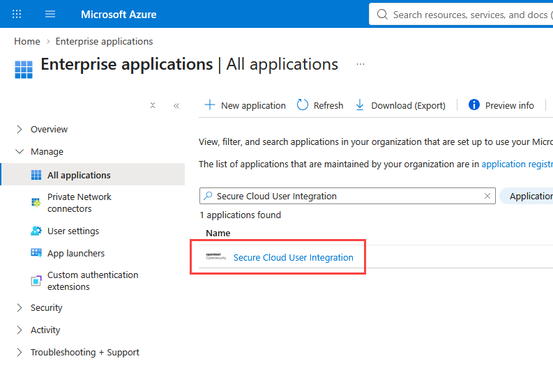Click the Security label in the sidebar
553x384 pixels.
point(46,308)
